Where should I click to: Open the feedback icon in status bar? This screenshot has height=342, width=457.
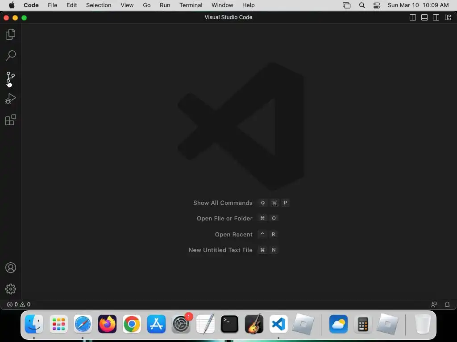[434, 305]
